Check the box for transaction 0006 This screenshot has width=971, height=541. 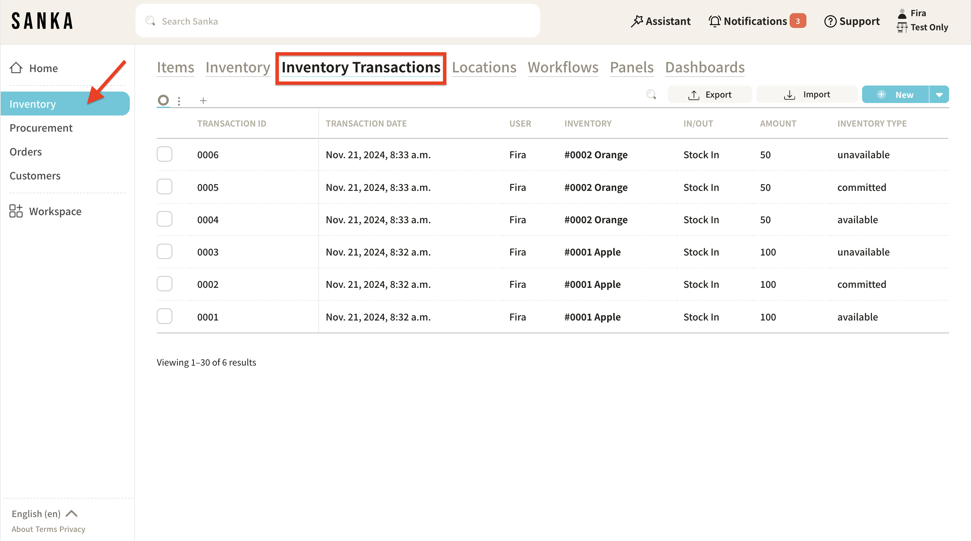(x=164, y=155)
